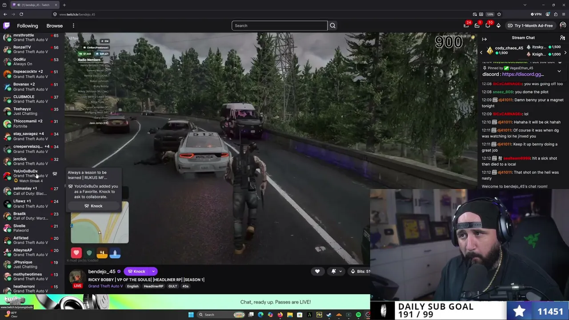Screen dimensions: 569x320
Task: Toggle follow heart button for channel
Action: [317, 272]
